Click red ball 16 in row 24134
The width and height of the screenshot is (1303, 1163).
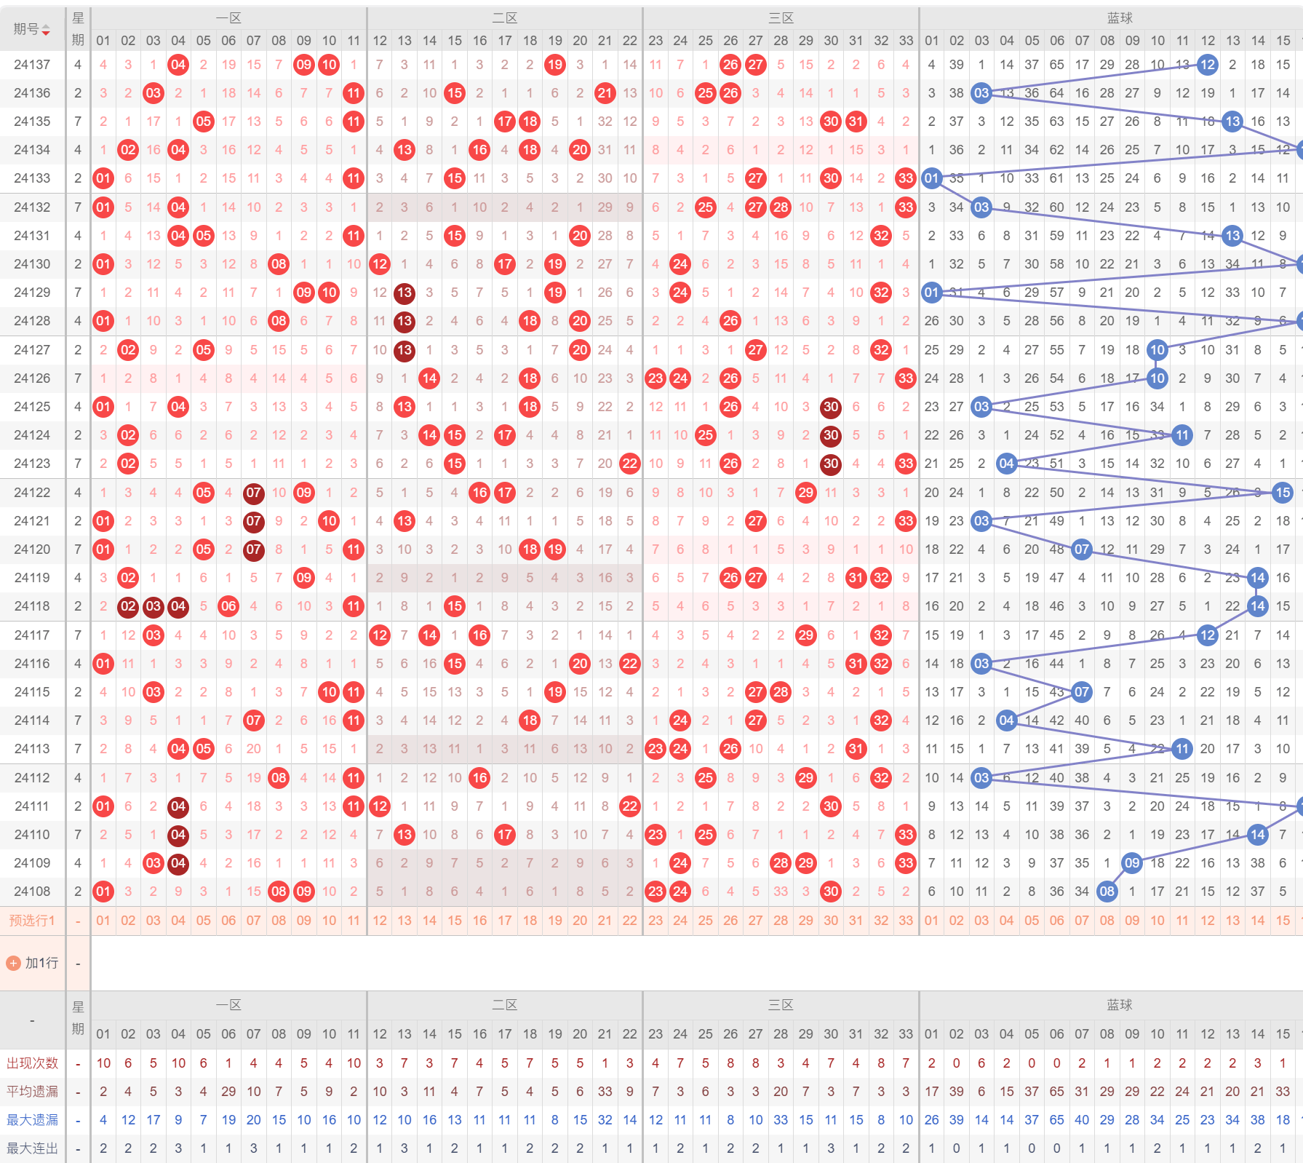479,150
